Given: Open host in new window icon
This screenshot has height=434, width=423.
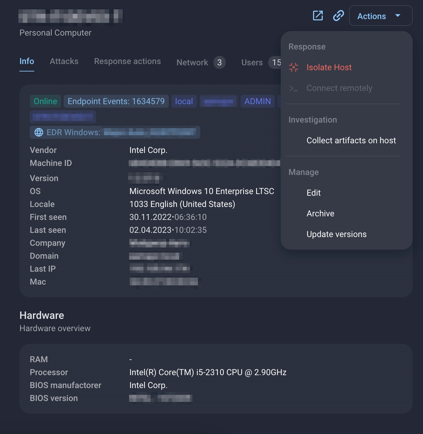Looking at the screenshot, I should tap(318, 16).
